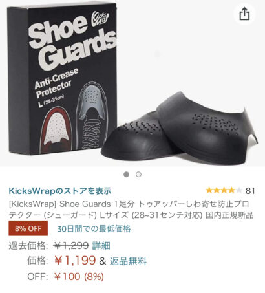Tap the struck-through ¥1,299 past price
This screenshot has height=293, width=265.
(x=71, y=245)
